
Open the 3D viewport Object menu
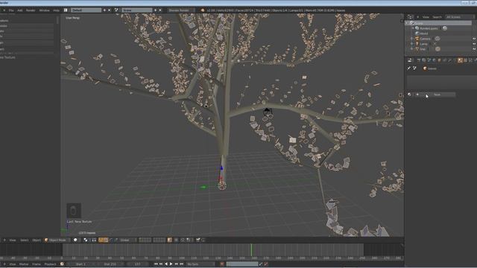coord(37,240)
